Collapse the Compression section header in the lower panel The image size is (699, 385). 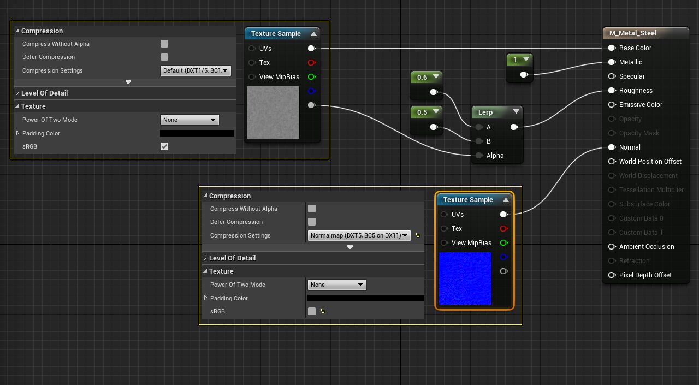[205, 196]
